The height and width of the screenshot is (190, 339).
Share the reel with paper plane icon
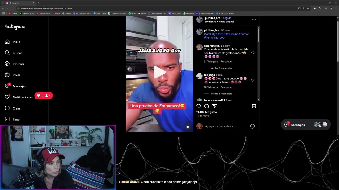tap(215, 106)
